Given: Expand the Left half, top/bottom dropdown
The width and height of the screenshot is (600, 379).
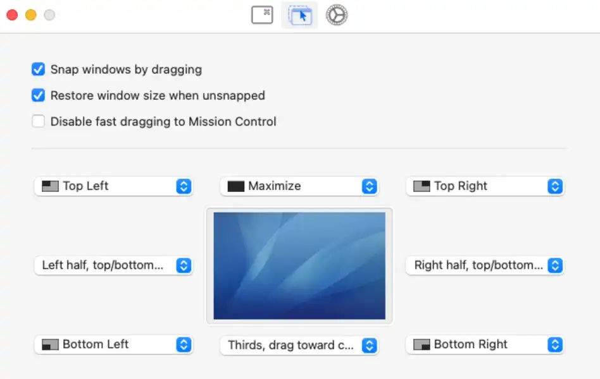Looking at the screenshot, I should click(113, 265).
